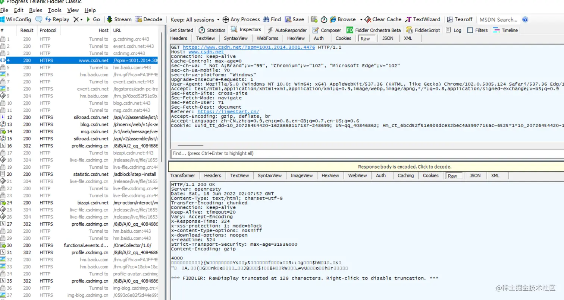Viewport: 564px width, 300px height.
Task: Select request Headers inspector tab
Action: (179, 38)
